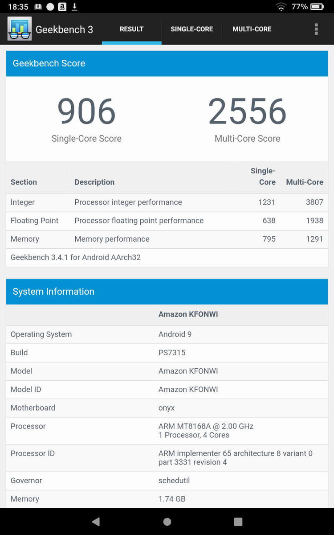Tap the Model ID row label

pos(26,390)
